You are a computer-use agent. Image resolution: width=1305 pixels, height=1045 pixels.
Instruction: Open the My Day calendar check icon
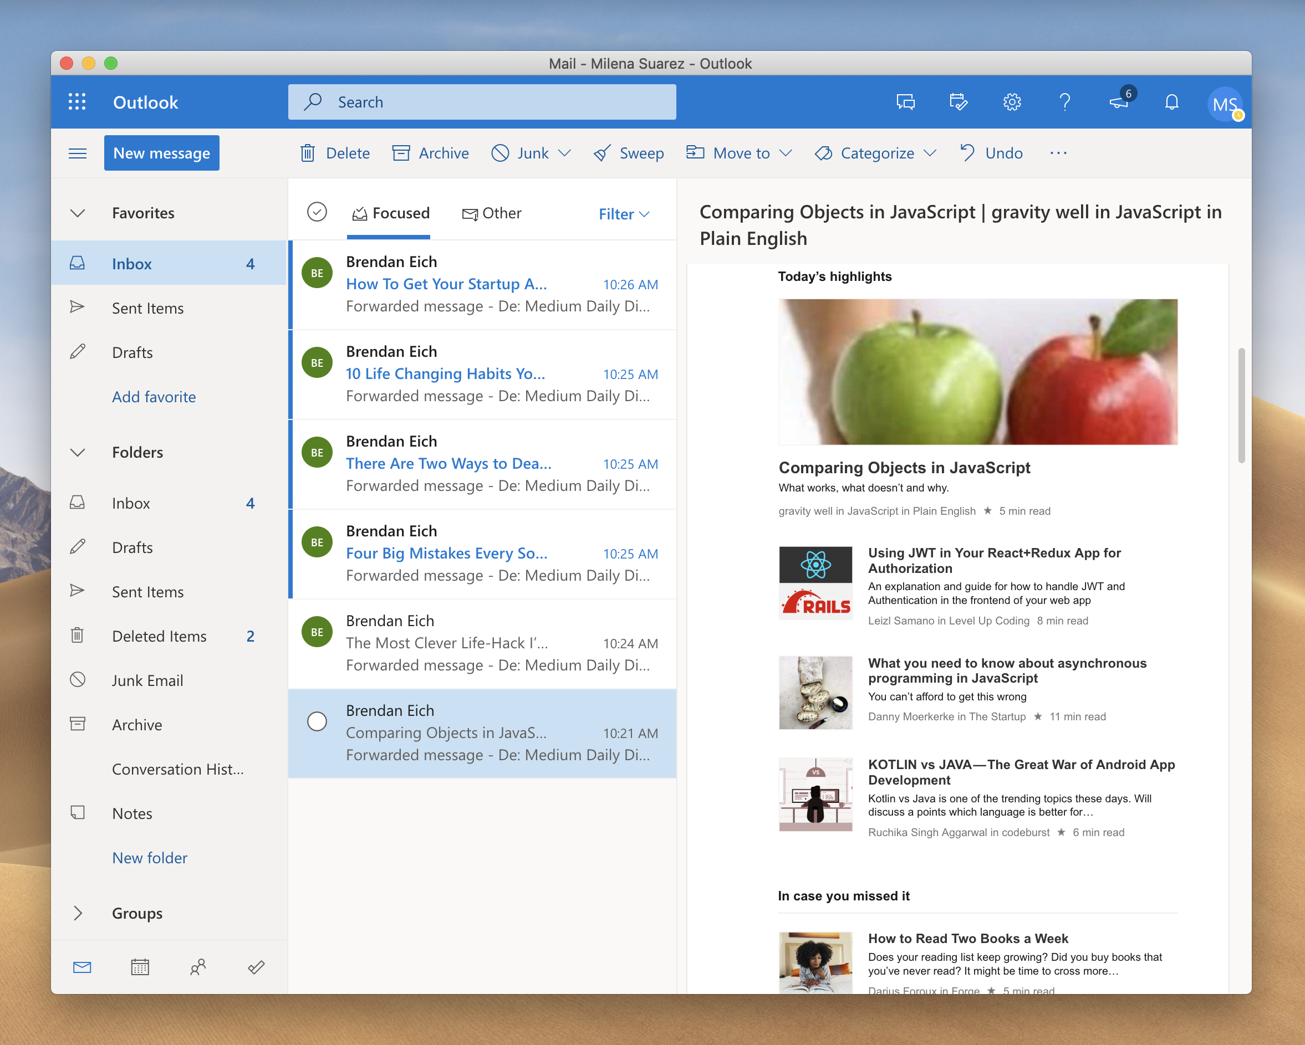(x=958, y=101)
